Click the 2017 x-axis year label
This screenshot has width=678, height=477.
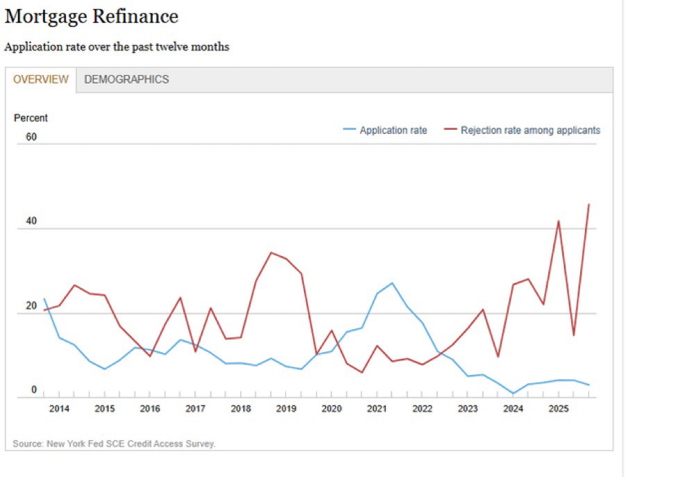[195, 409]
